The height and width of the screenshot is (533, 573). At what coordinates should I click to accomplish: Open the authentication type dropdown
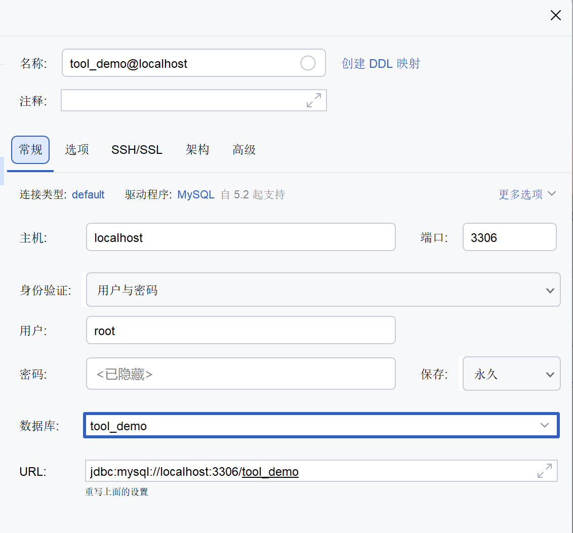[x=323, y=290]
